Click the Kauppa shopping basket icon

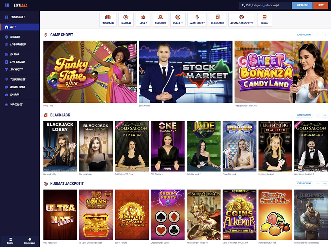pyautogui.click(x=7, y=94)
